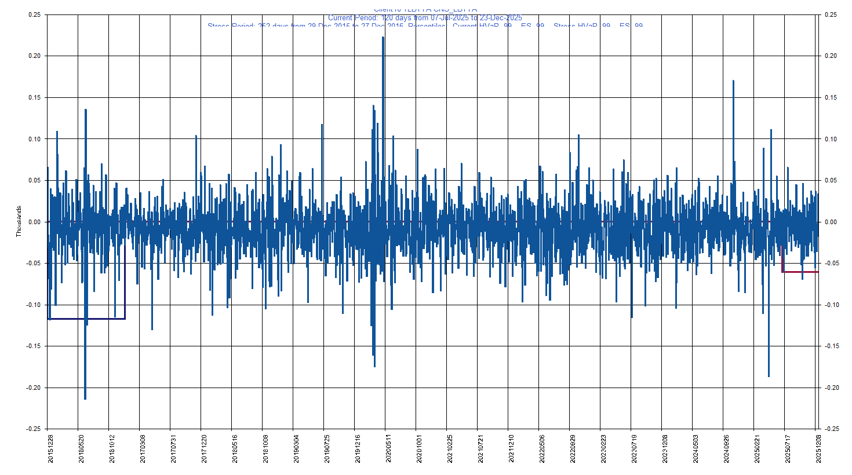Click the 20240926 date axis label
Viewport: 852px width, 475px height.
726,448
